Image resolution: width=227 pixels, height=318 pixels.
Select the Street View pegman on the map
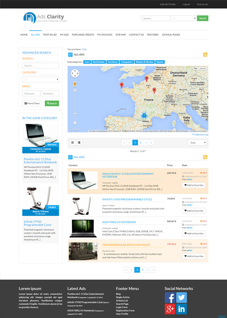click(x=75, y=84)
